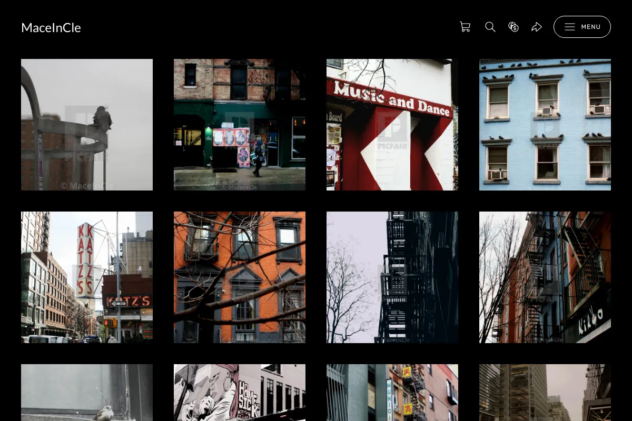Image resolution: width=632 pixels, height=421 pixels.
Task: Select the Music and Dance sign photo
Action: tap(392, 125)
